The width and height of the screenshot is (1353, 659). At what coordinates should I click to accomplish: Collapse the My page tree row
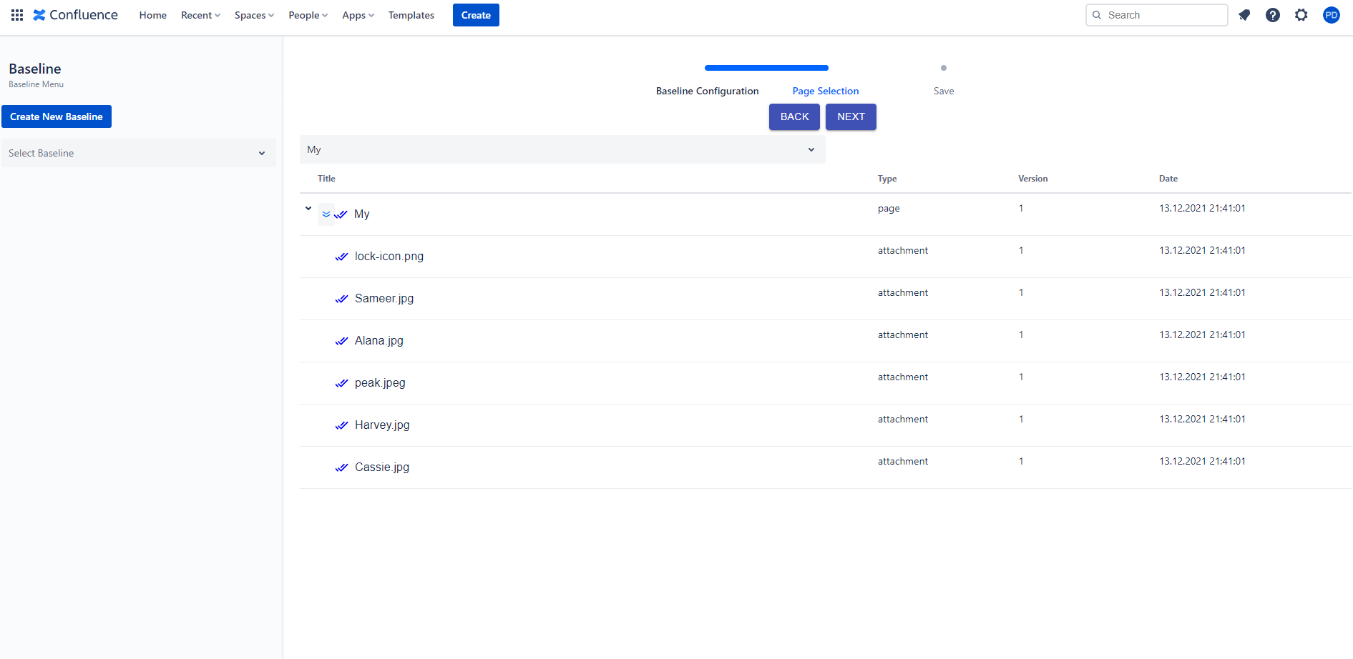click(308, 209)
